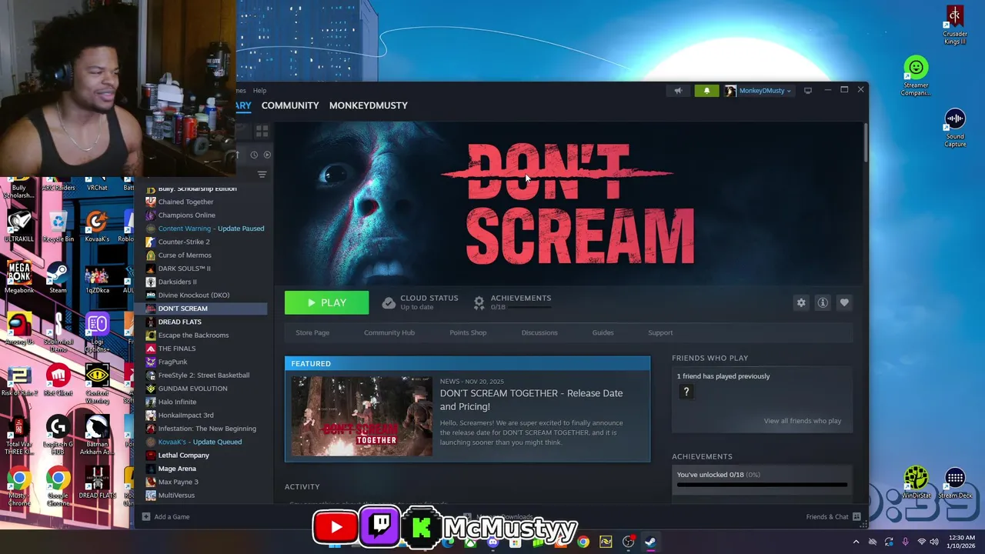
Task: Open Riot Client desktop shortcut
Action: point(58,381)
